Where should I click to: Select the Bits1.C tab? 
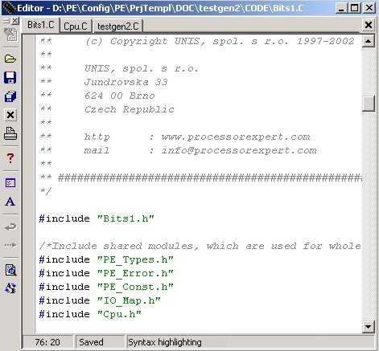point(41,25)
